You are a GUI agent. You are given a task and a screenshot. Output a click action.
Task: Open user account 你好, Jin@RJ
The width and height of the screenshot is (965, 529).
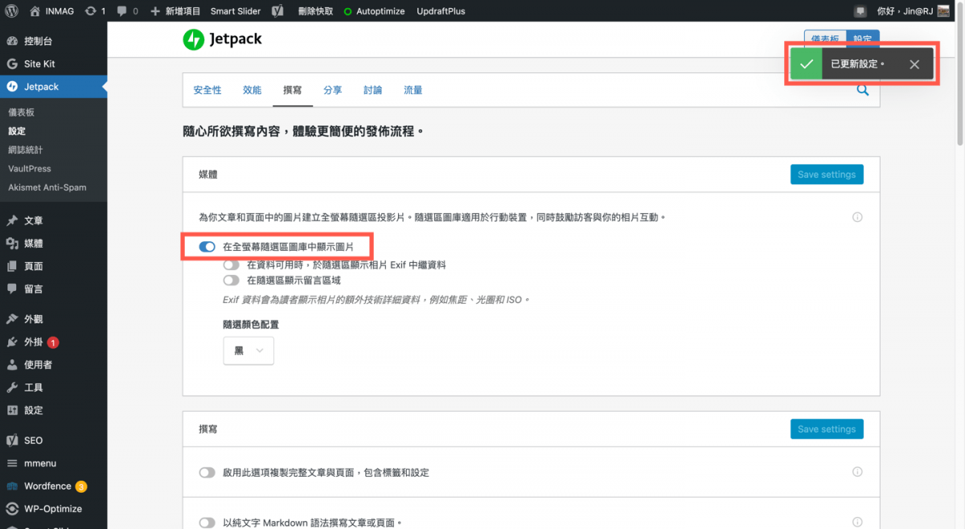coord(914,11)
